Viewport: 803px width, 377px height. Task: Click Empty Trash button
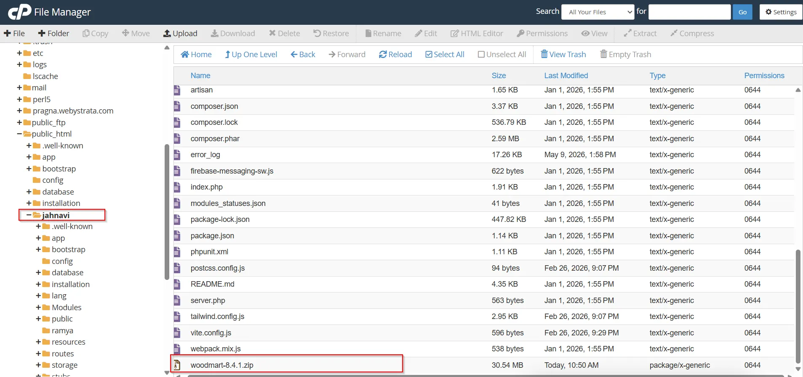[625, 54]
